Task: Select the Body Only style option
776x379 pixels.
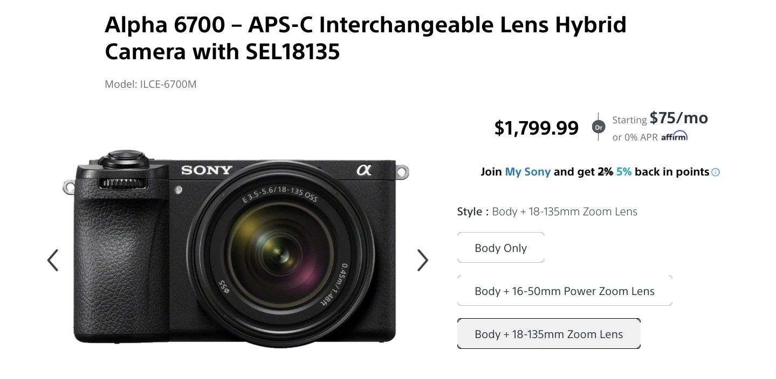Action: coord(500,247)
